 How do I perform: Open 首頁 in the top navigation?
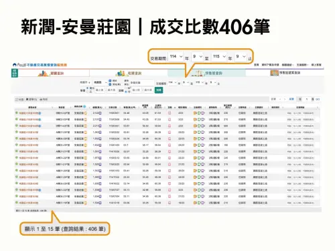257,65
